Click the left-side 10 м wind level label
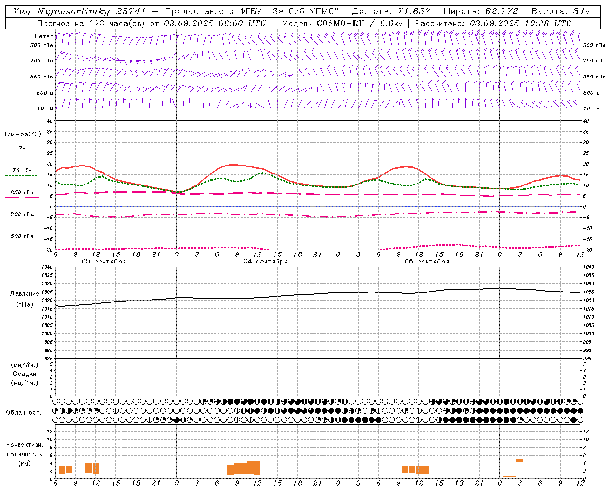The height and width of the screenshot is (487, 608). coord(46,108)
